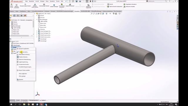The image size is (188, 106).
Task: Click the Neue Studie icon in the ribbon
Action: (11, 6)
